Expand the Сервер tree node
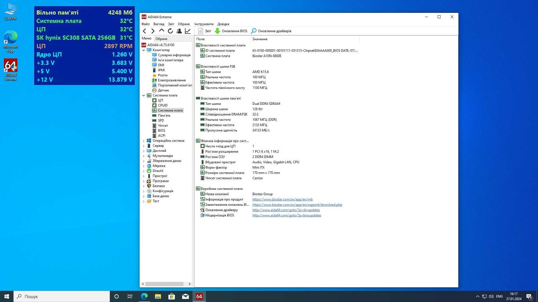Viewport: 538px width, 302px height. pos(144,146)
